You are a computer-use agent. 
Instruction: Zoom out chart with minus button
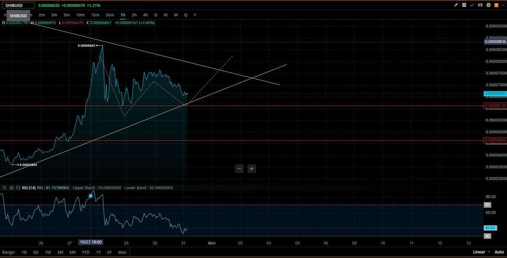(x=240, y=168)
